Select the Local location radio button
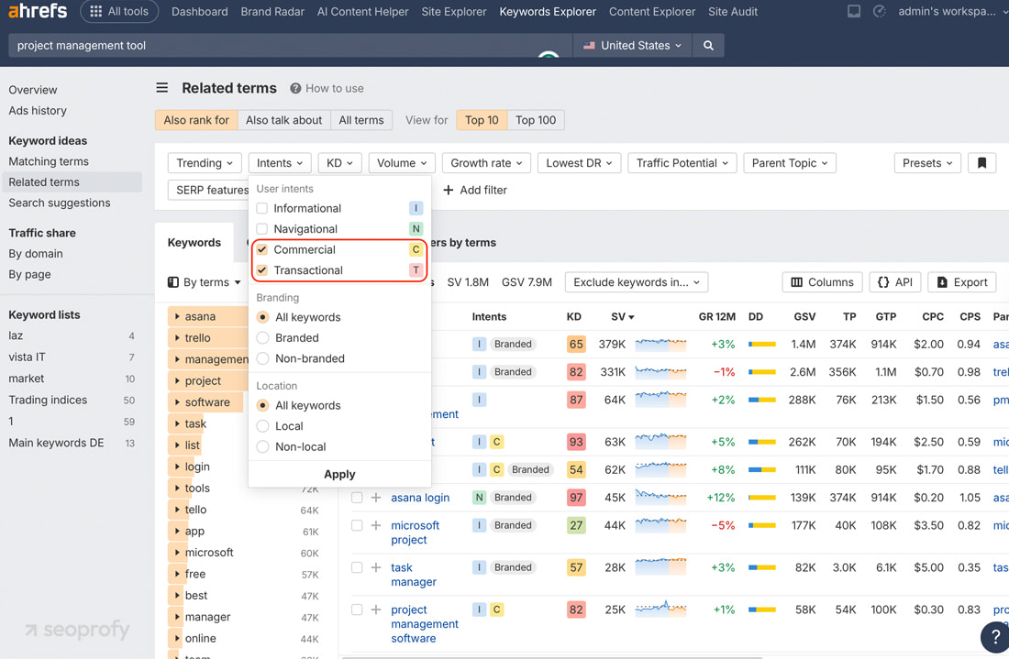 tap(263, 426)
